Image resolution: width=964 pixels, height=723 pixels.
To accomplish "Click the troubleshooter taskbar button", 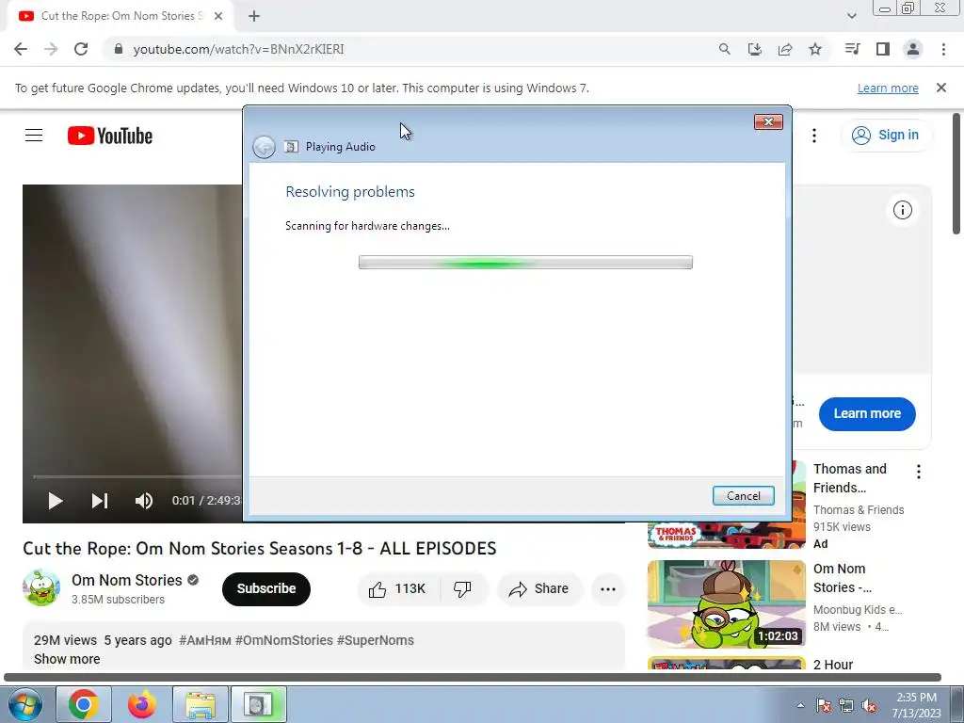I will click(x=258, y=704).
